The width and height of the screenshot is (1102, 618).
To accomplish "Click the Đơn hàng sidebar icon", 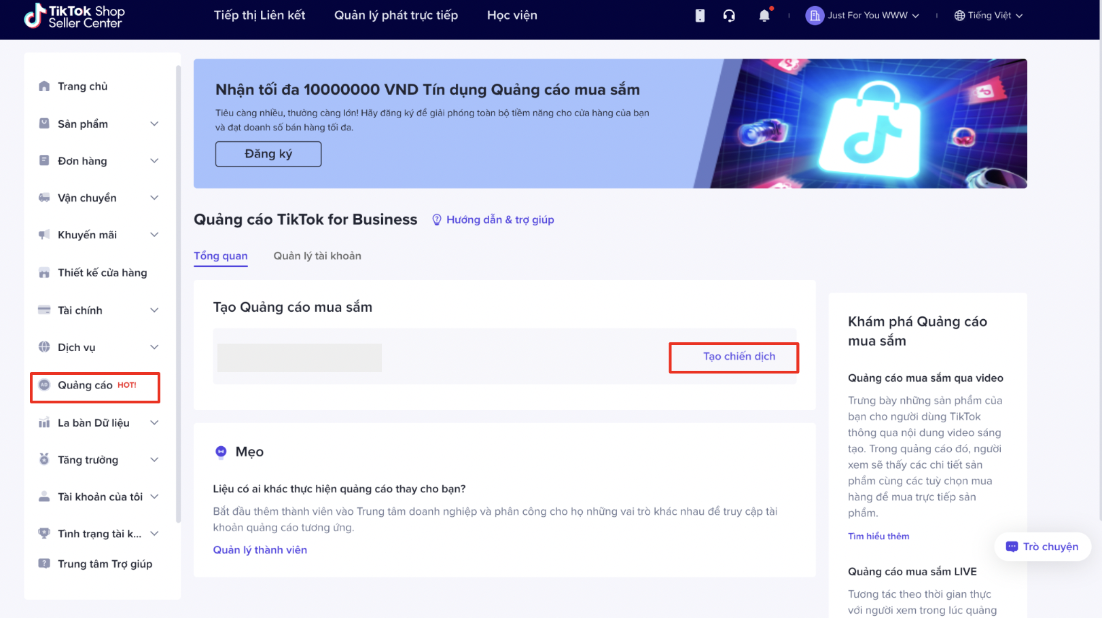I will tap(44, 161).
